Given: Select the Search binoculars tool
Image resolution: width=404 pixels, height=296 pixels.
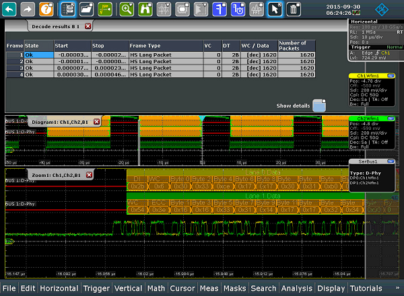Looking at the screenshot, I should click(x=145, y=9).
